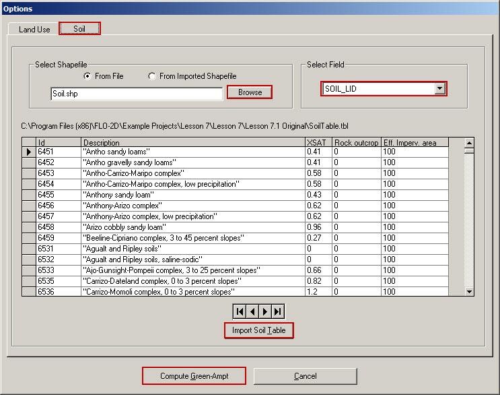The width and height of the screenshot is (500, 395).
Task: Switch to the Land Use tab
Action: click(x=34, y=30)
